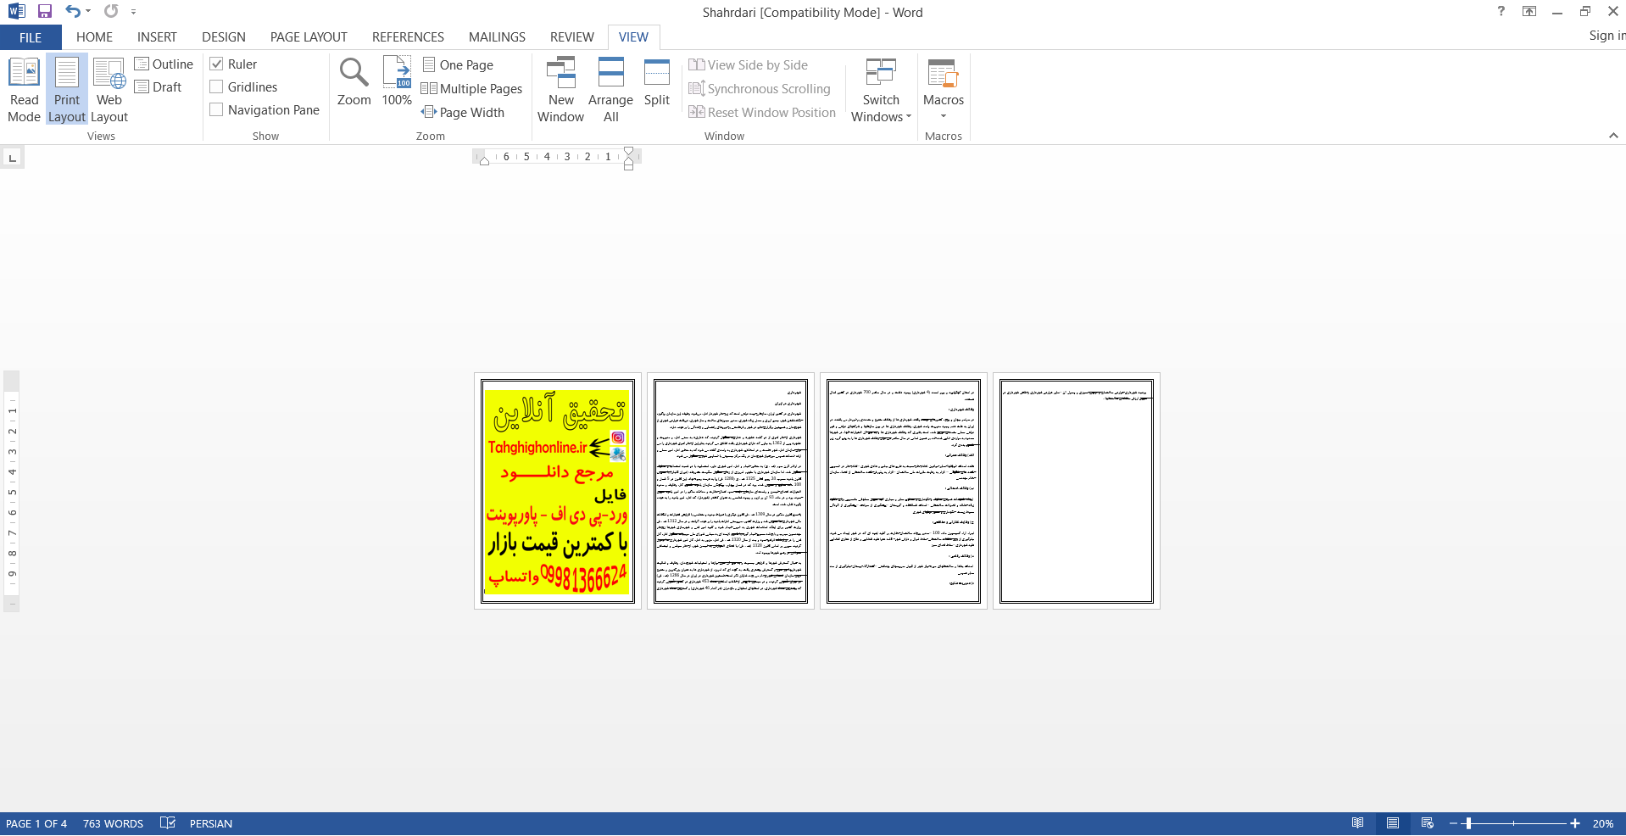Open the DESIGN tab
Image resolution: width=1626 pixels, height=836 pixels.
(x=224, y=37)
